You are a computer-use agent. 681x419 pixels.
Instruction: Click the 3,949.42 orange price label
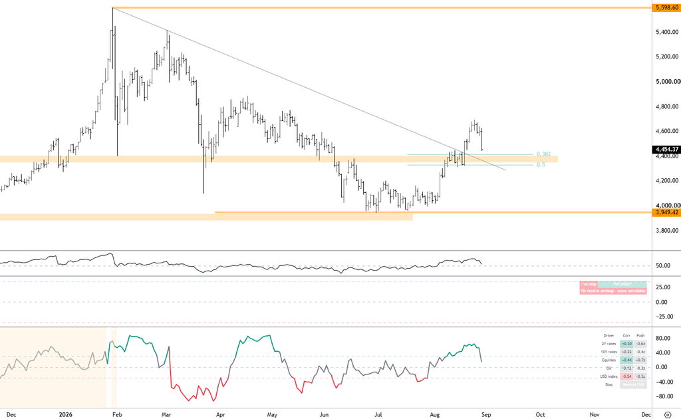click(666, 212)
